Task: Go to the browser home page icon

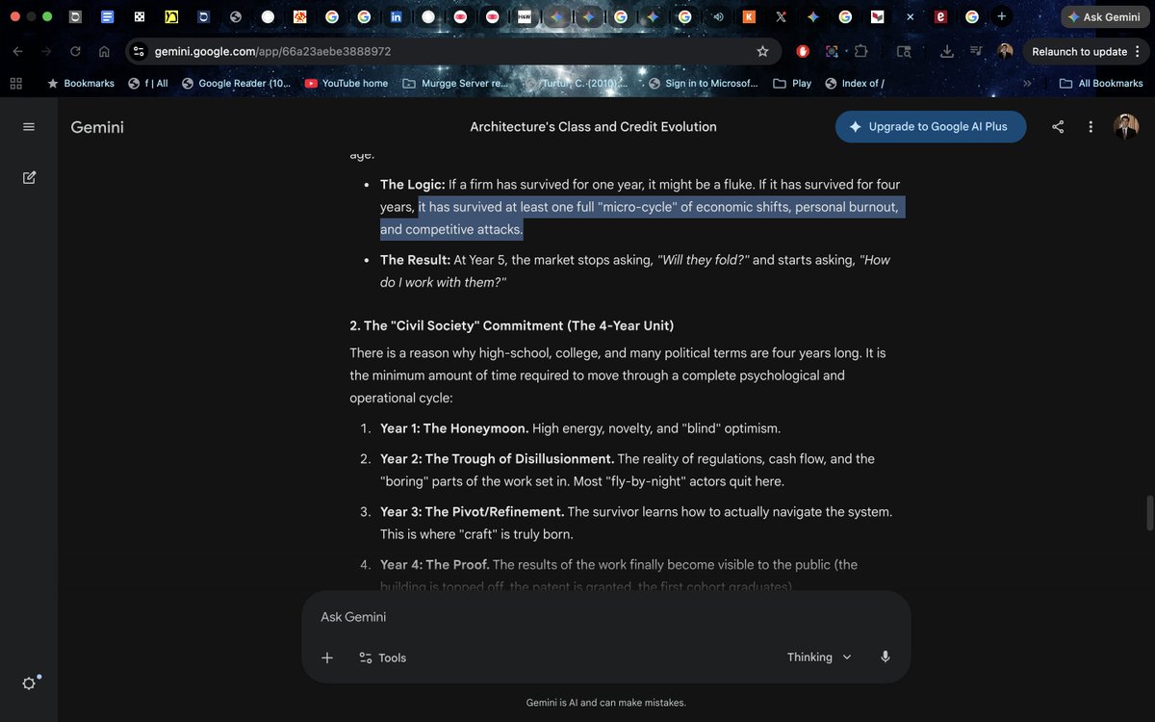Action: pyautogui.click(x=104, y=51)
